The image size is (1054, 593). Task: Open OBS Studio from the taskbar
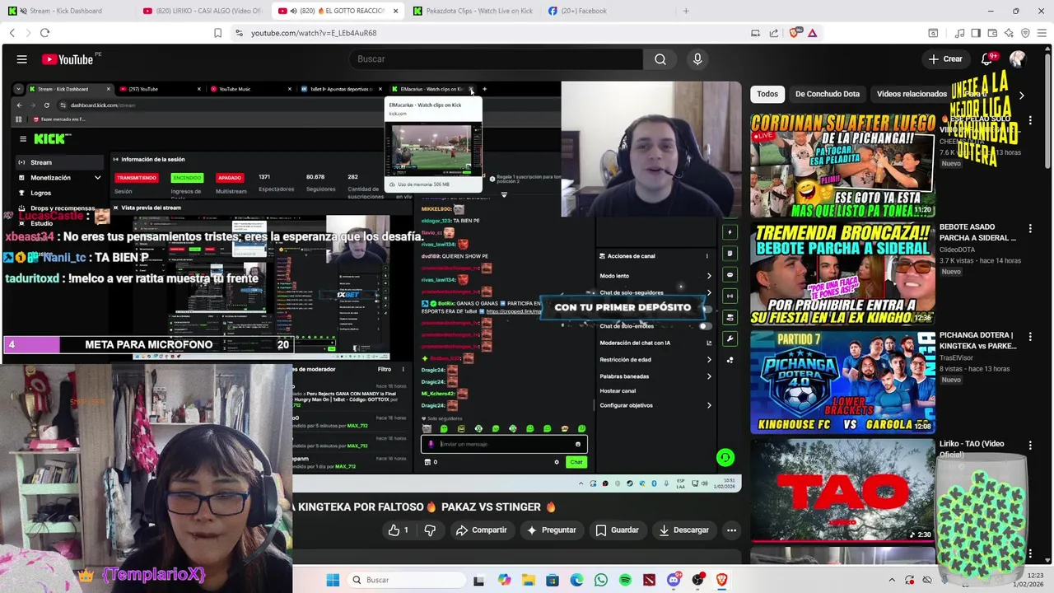698,580
